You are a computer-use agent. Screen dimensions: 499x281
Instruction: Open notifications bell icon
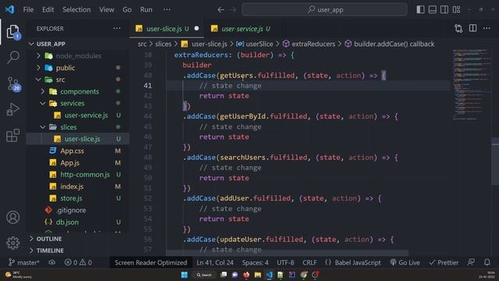tap(487, 262)
